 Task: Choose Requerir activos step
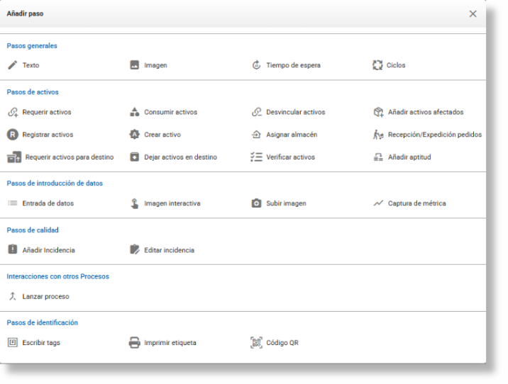coord(46,112)
